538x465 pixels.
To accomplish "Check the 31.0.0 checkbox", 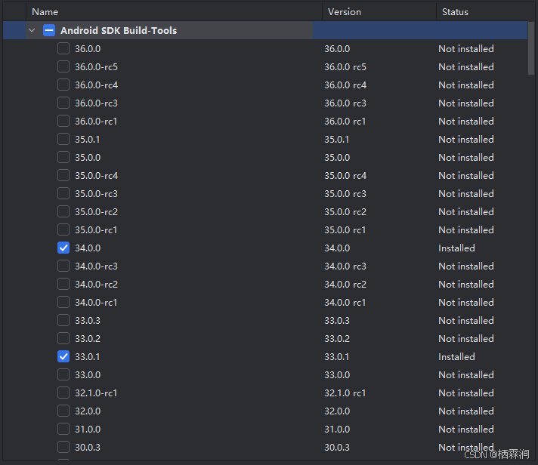I will tap(63, 430).
